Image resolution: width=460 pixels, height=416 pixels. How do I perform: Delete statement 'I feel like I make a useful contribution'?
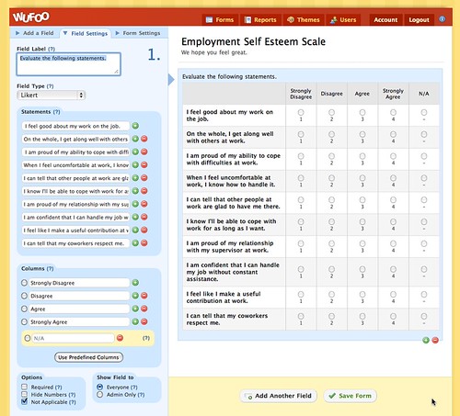(144, 230)
